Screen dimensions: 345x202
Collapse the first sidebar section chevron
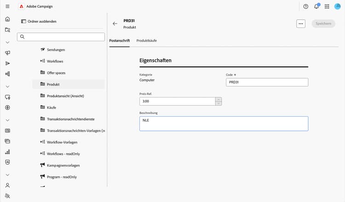[7, 42]
